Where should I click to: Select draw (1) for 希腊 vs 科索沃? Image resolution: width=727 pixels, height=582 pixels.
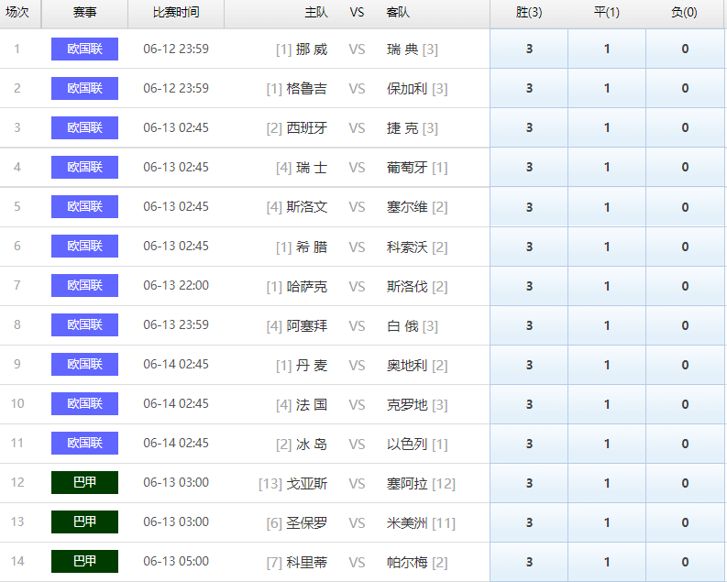tap(607, 246)
